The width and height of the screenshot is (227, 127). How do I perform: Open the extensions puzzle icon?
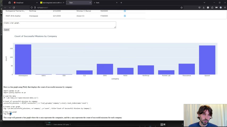pos(212,8)
